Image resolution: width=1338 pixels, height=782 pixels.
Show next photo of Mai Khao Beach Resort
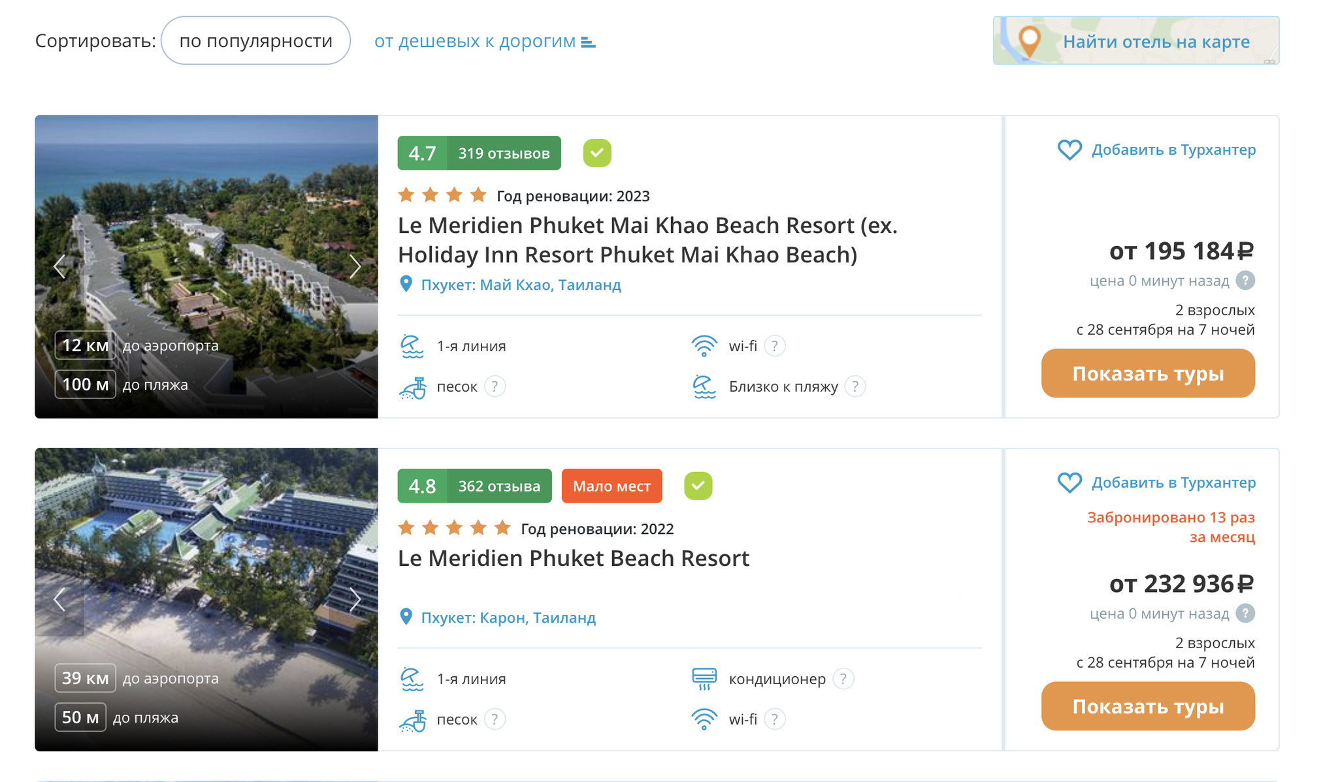355,266
